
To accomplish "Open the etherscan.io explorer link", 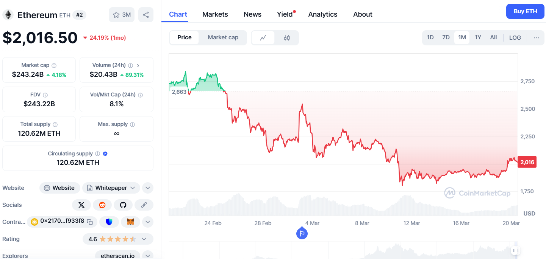I will click(x=117, y=256).
